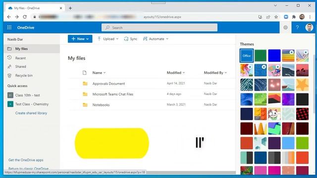The height and width of the screenshot is (178, 317).
Task: Click Return to classic OneDrive link
Action: (28, 169)
